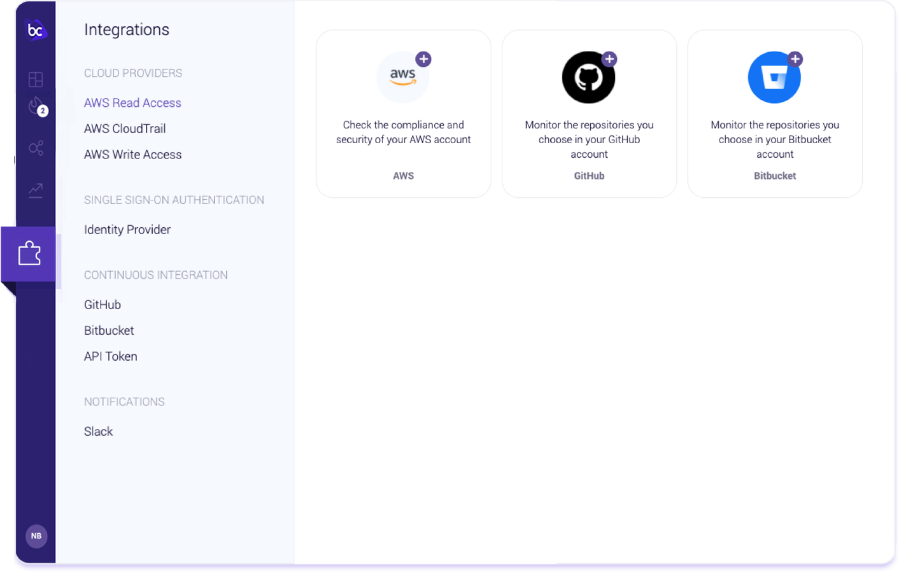The height and width of the screenshot is (572, 899).
Task: Select the puzzle piece Integrations icon
Action: pos(29,253)
